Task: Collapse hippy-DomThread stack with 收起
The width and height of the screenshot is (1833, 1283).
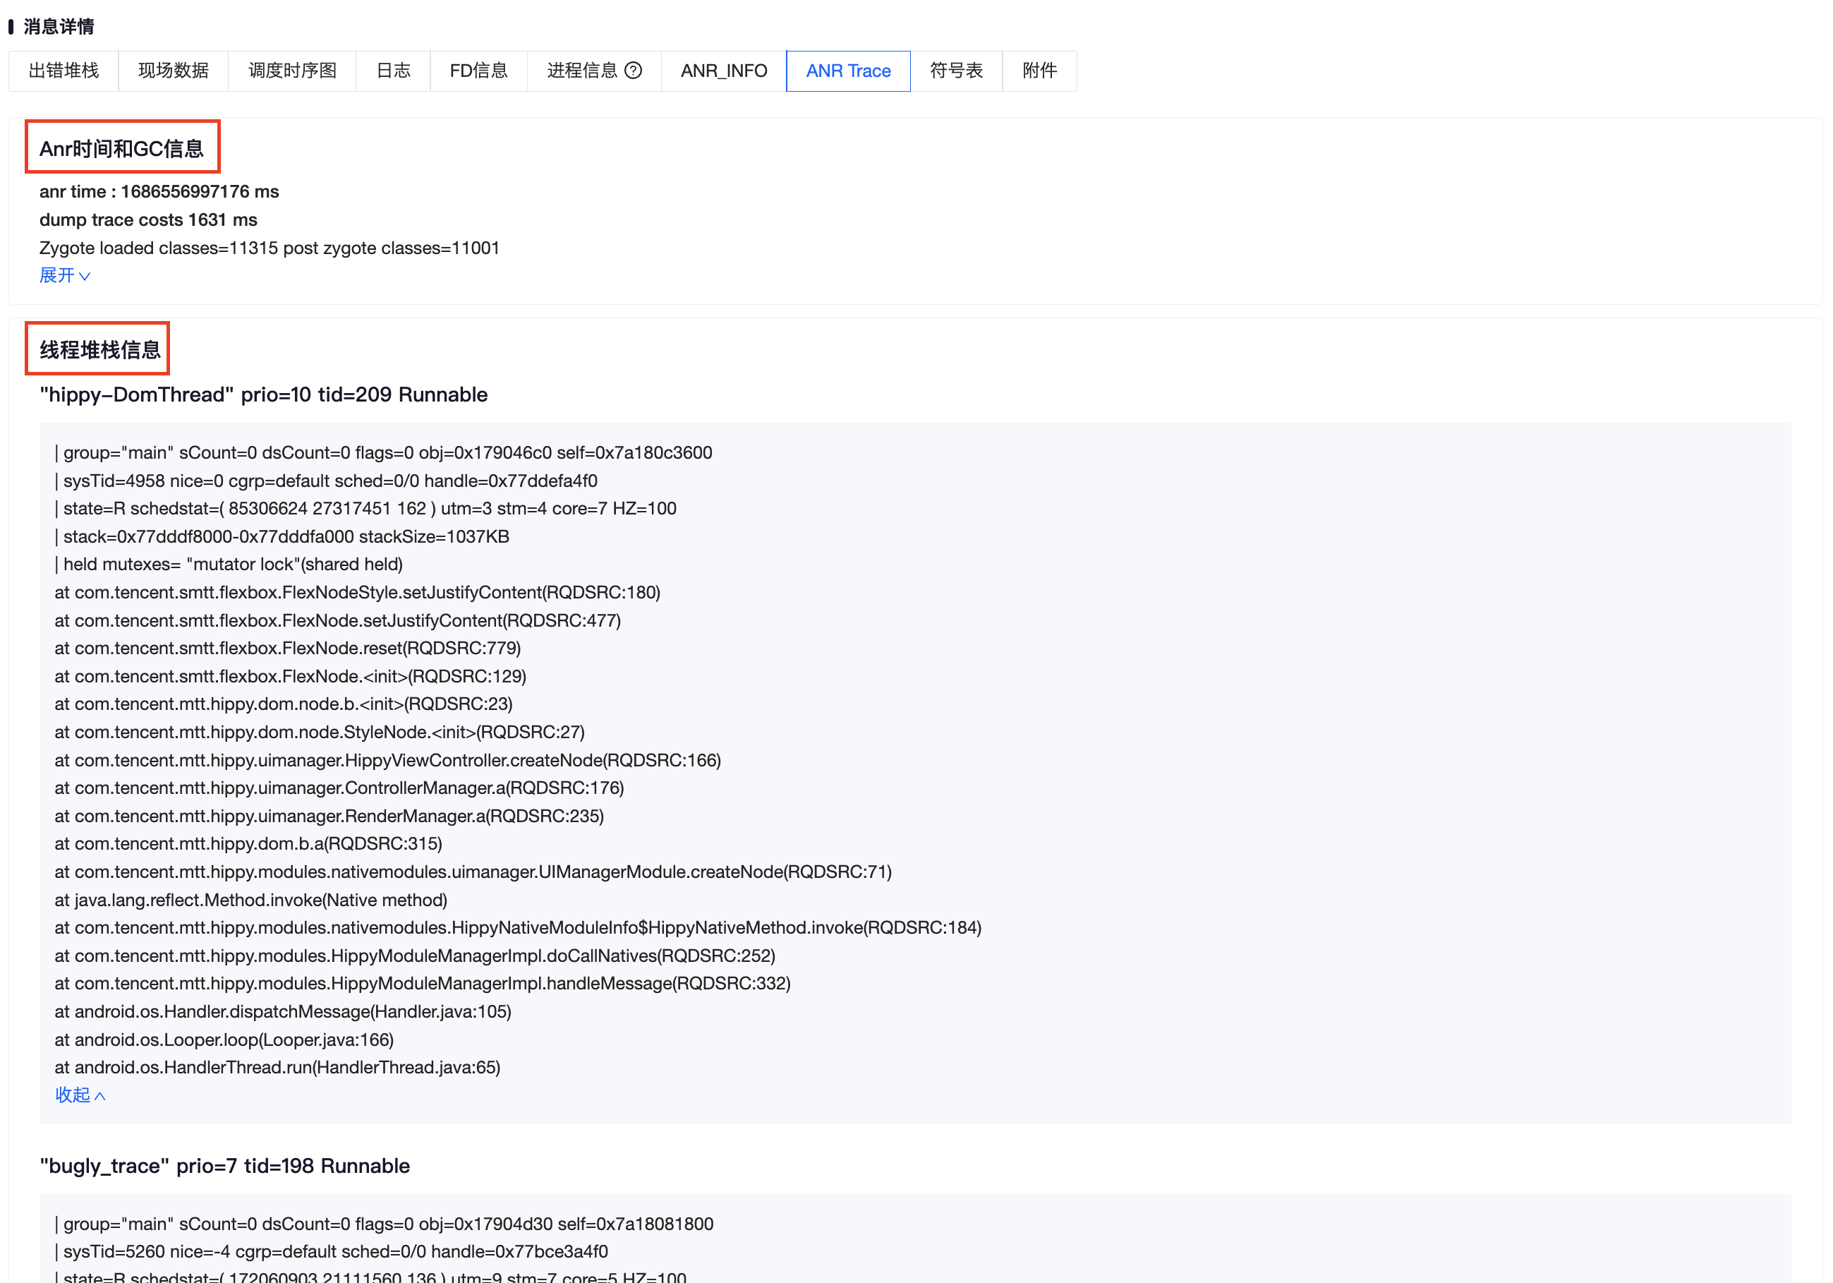Action: 79,1095
